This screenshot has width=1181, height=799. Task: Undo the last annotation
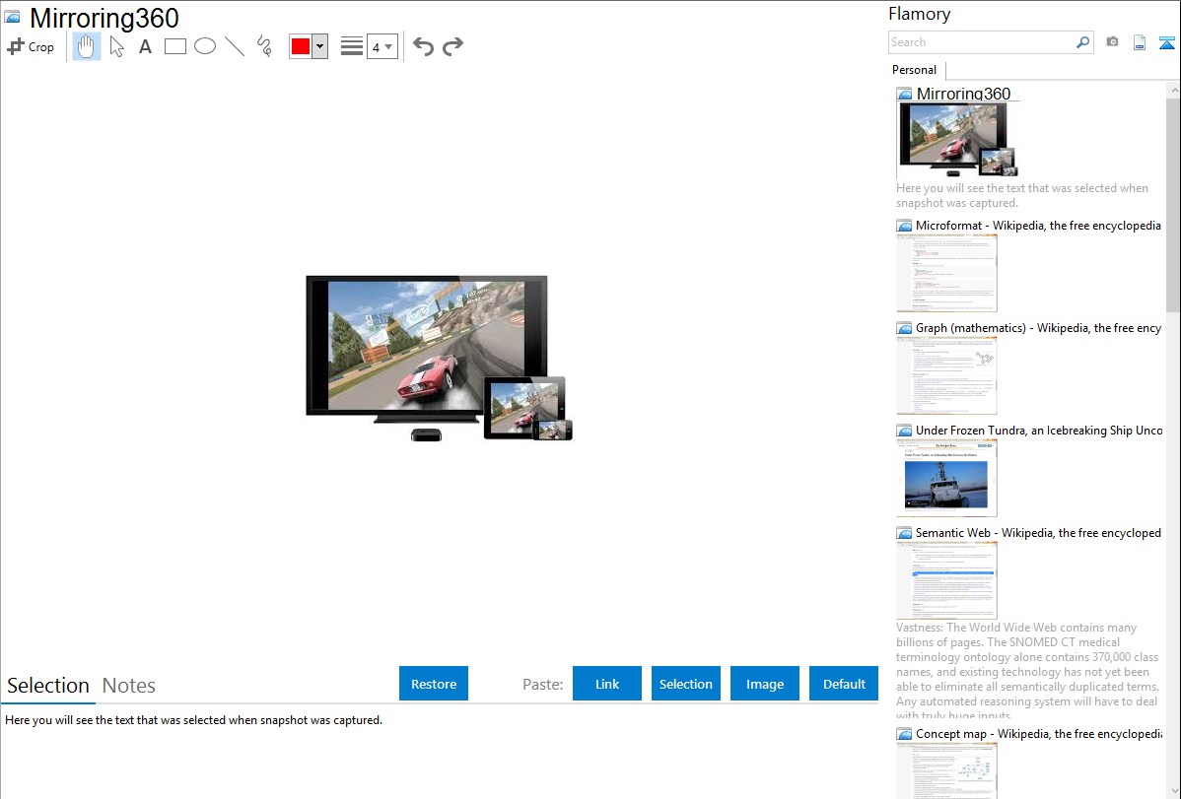[x=423, y=46]
